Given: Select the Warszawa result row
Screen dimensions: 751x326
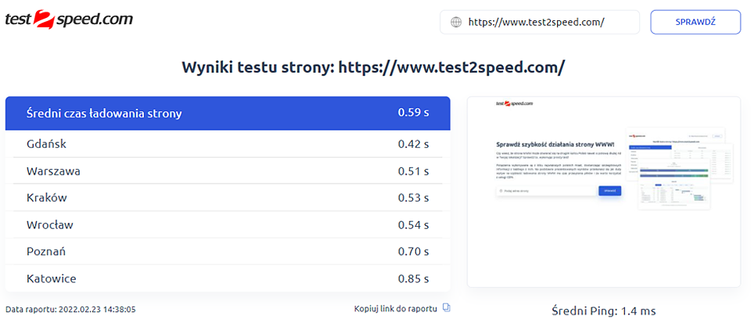Looking at the screenshot, I should point(227,170).
